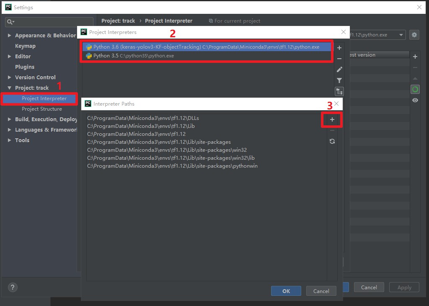429x306 pixels.
Task: Collapse the Project: track group
Action: (x=10, y=88)
